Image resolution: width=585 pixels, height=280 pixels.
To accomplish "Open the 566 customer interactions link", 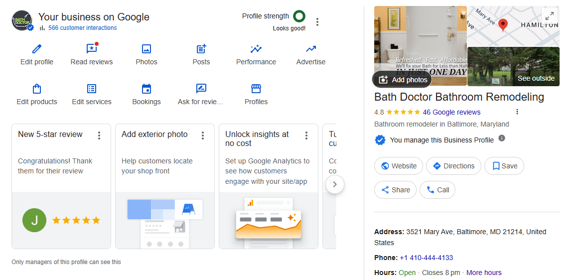I will [x=82, y=27].
